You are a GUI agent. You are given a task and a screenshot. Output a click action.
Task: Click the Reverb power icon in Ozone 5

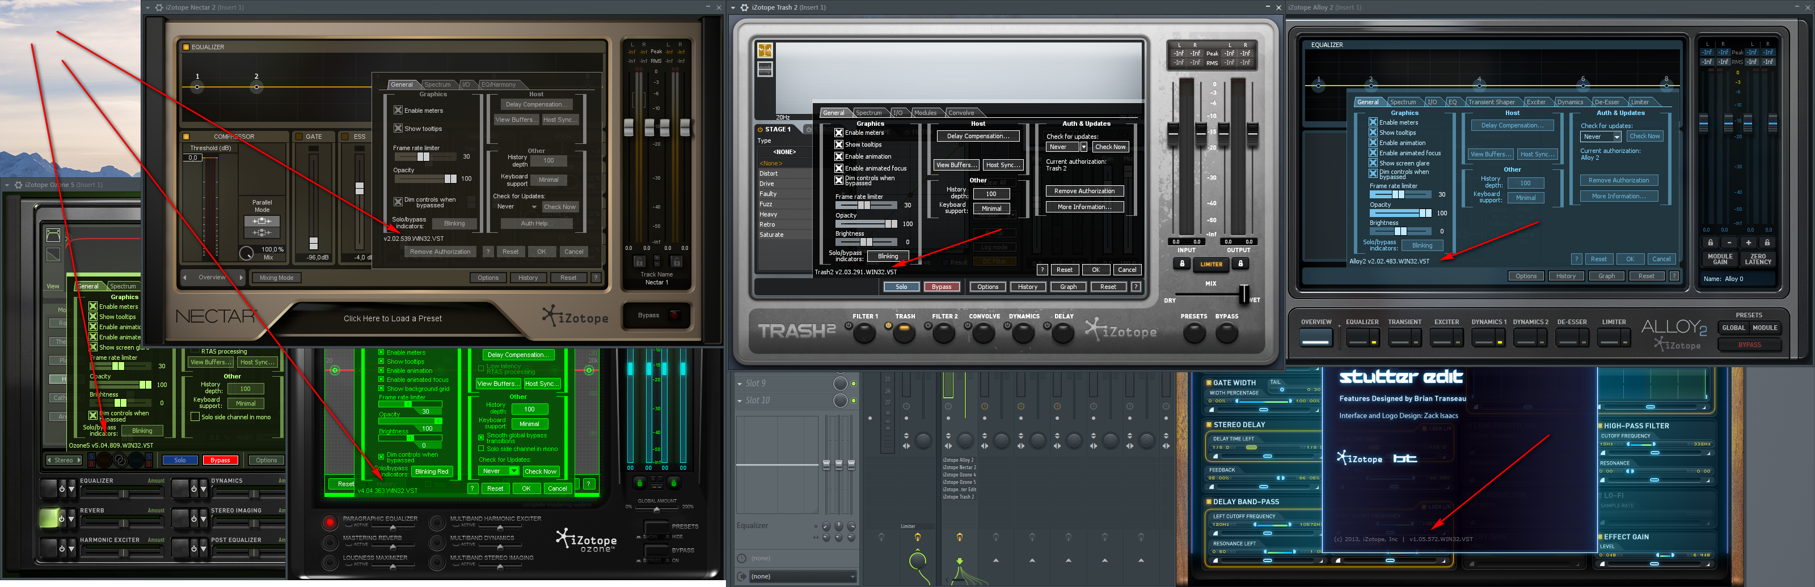pos(62,519)
